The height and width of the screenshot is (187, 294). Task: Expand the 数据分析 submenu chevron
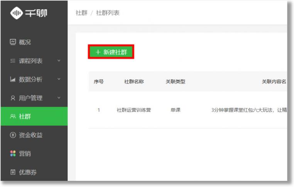click(x=59, y=79)
